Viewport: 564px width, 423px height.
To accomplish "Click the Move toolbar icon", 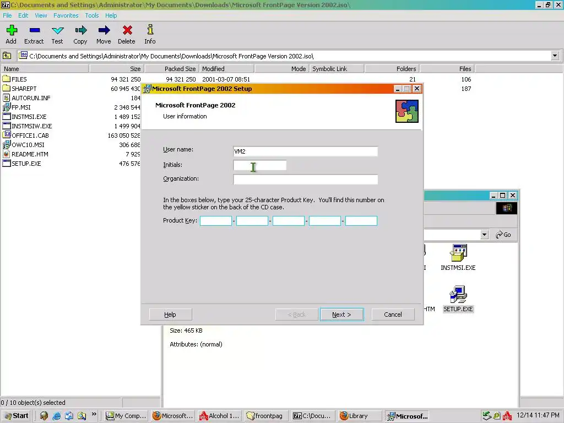I will 104,35.
